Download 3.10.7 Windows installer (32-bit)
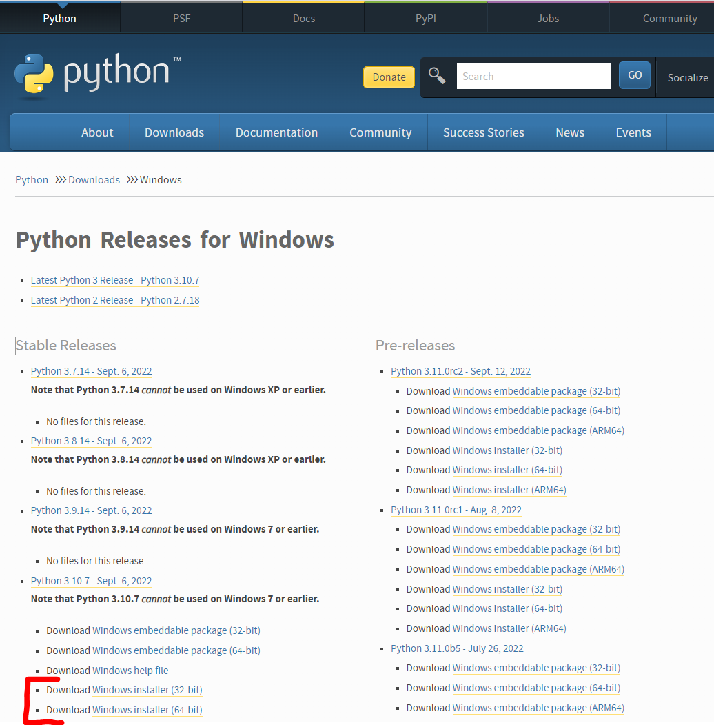Image resolution: width=714 pixels, height=725 pixels. tap(147, 690)
